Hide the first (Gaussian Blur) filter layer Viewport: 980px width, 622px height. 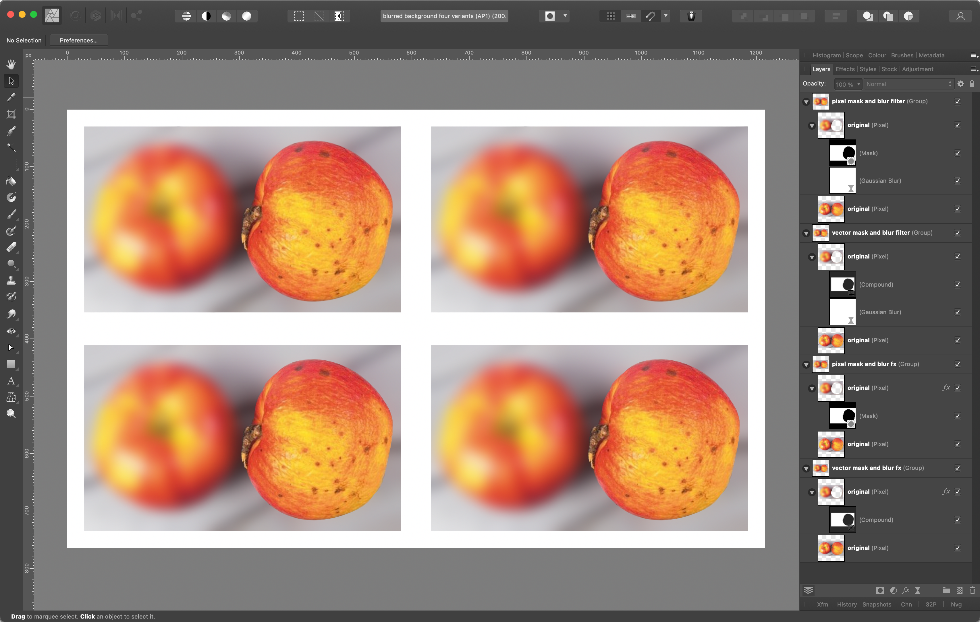[x=958, y=180]
